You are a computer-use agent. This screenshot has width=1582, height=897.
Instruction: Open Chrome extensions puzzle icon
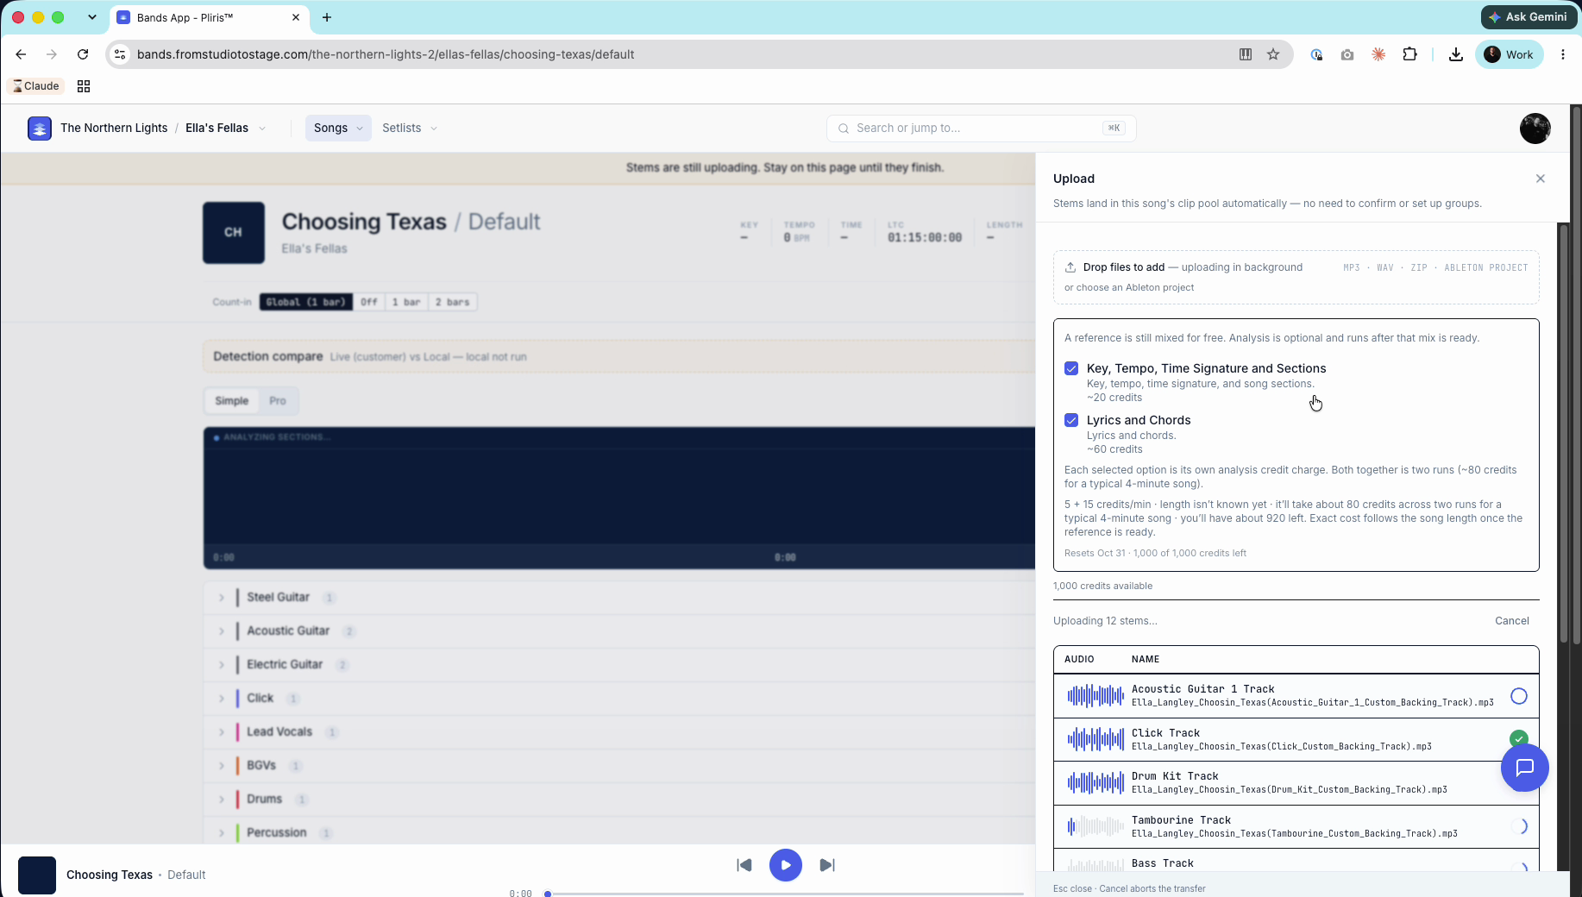point(1409,54)
